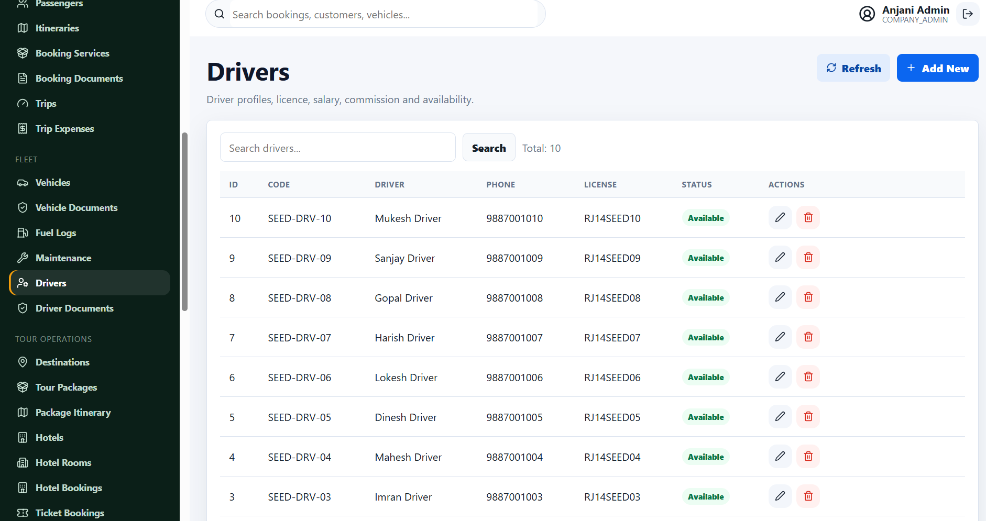The width and height of the screenshot is (986, 521).
Task: Open Itineraries from the sidebar
Action: [x=90, y=28]
